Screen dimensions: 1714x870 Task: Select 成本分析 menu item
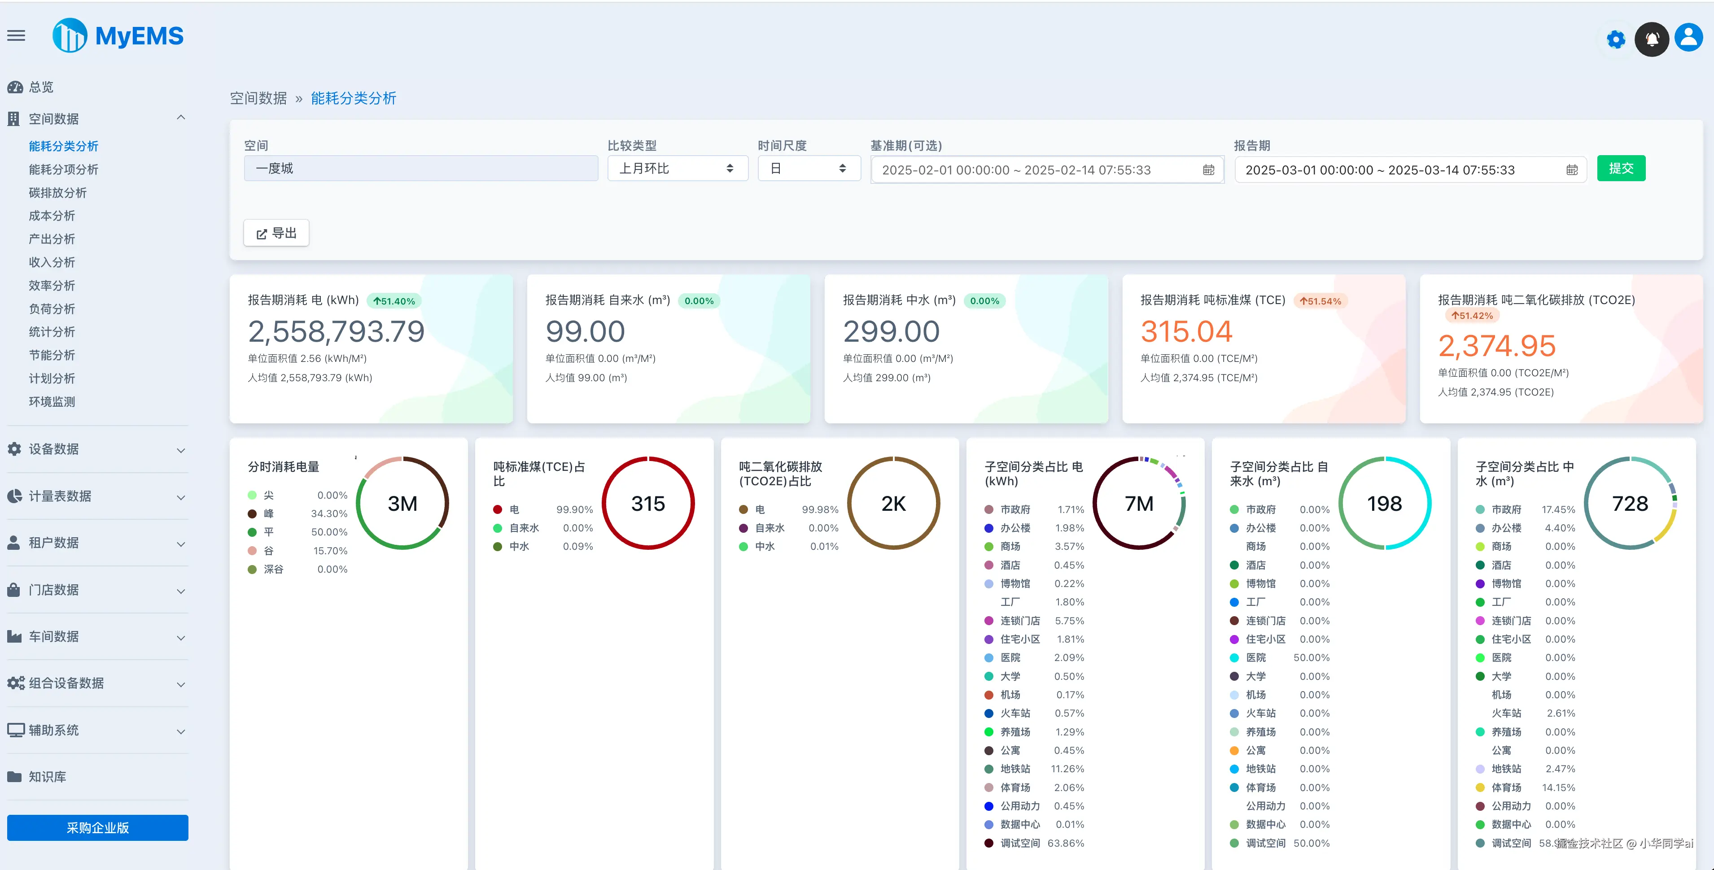pos(52,216)
